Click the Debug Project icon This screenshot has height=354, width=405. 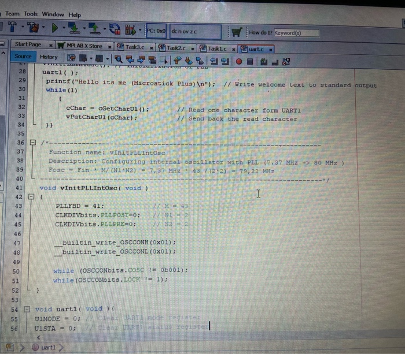click(130, 30)
